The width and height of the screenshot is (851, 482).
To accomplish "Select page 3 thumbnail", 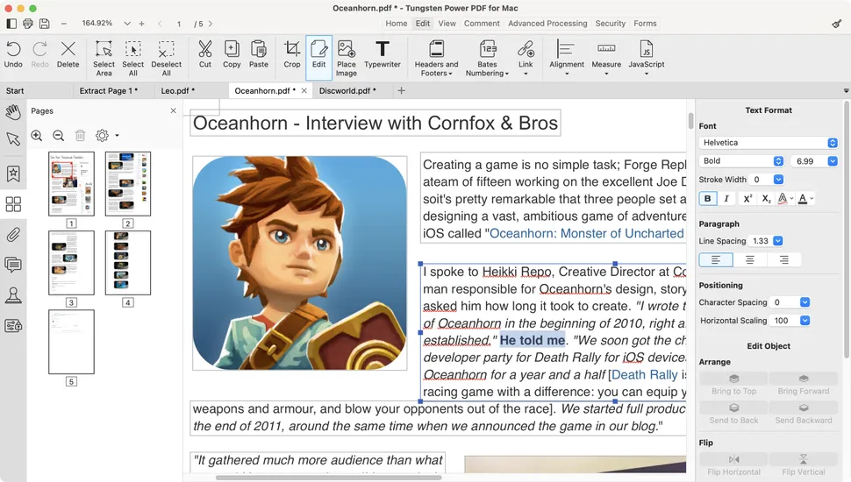I will pyautogui.click(x=71, y=263).
